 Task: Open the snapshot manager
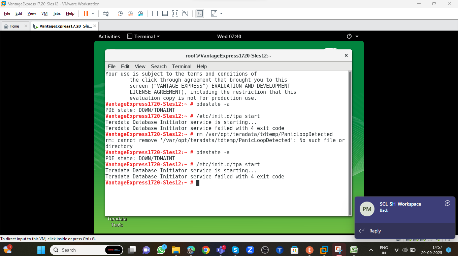(x=141, y=13)
